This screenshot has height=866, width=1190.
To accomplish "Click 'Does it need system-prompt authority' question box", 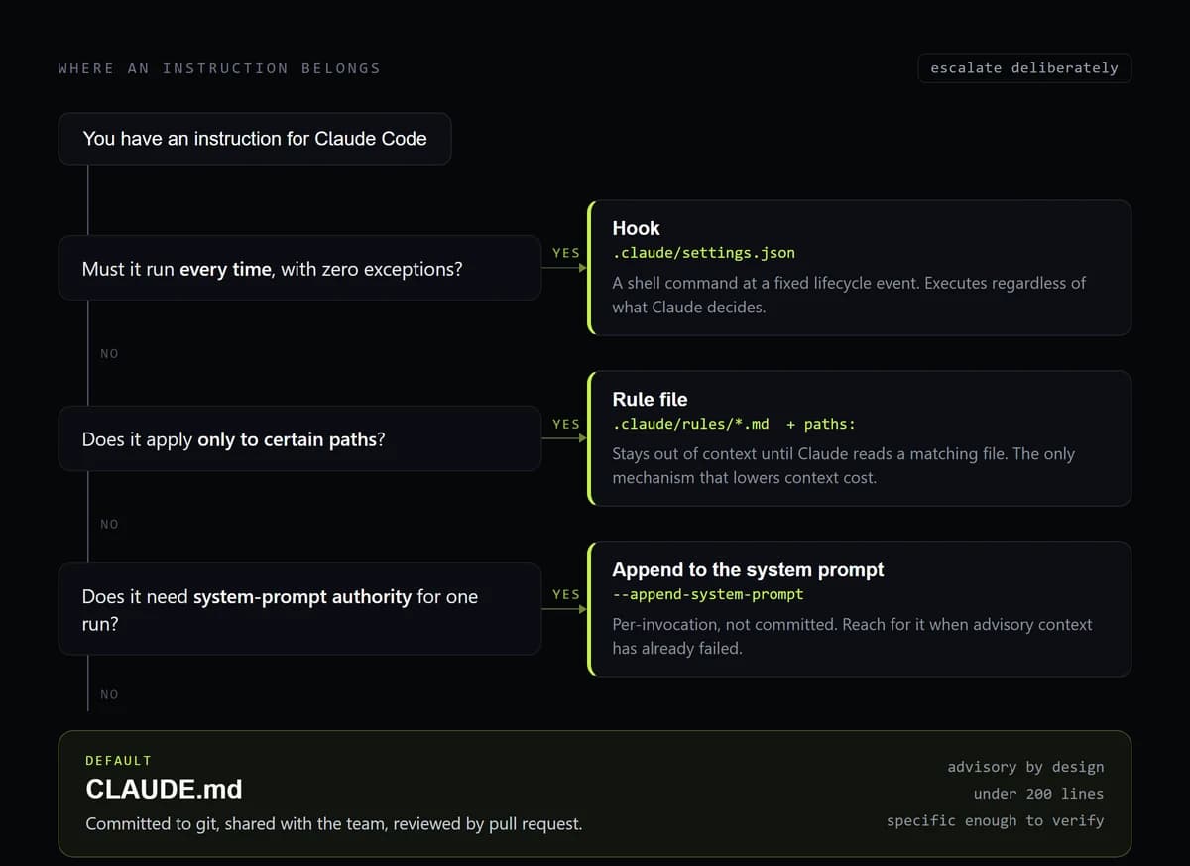I will (299, 609).
